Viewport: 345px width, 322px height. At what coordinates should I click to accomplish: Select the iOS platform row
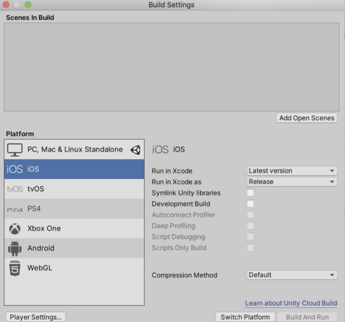(x=74, y=169)
